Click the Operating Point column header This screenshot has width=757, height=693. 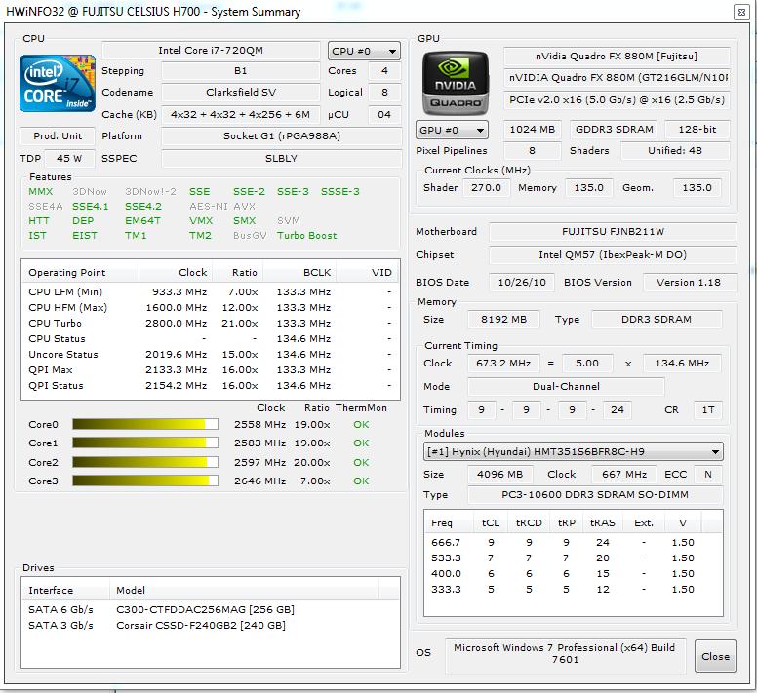pyautogui.click(x=80, y=273)
